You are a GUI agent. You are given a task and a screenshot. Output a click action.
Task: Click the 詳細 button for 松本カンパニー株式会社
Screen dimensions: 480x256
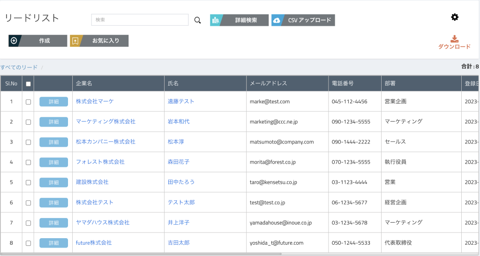point(53,142)
